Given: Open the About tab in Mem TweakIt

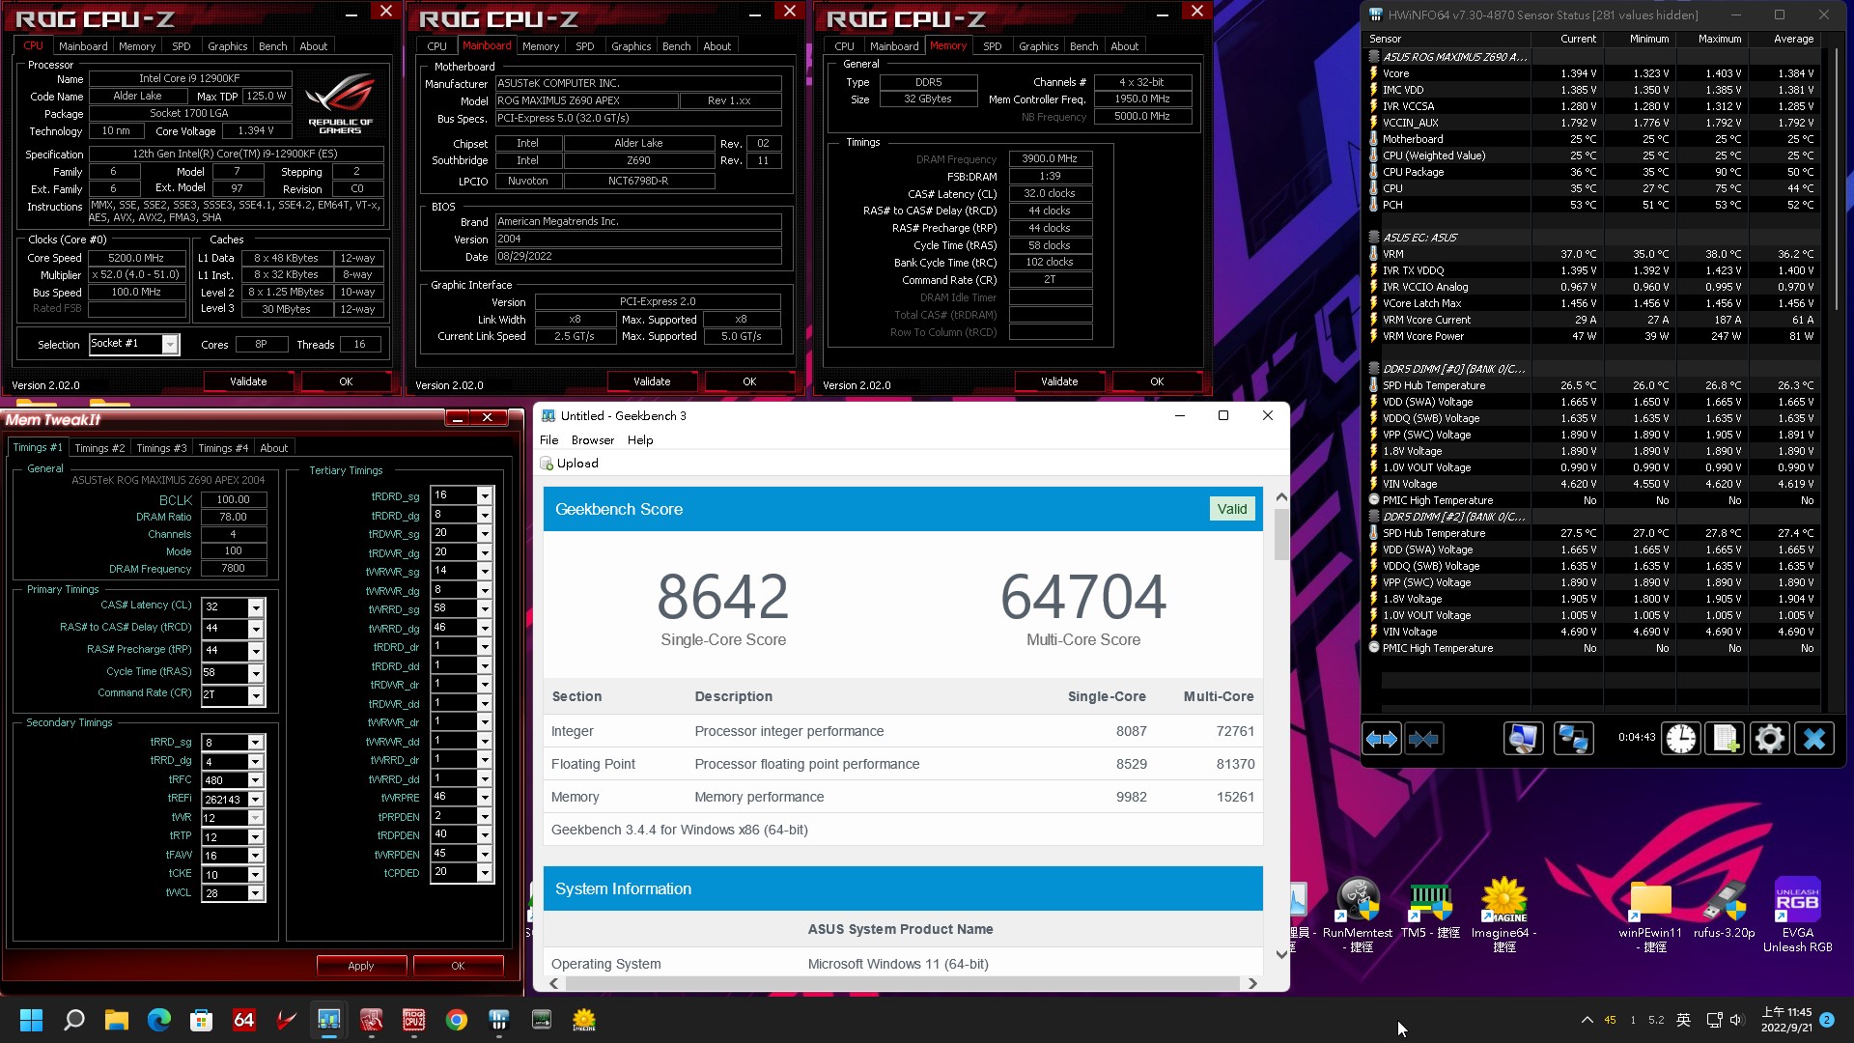Looking at the screenshot, I should (274, 448).
